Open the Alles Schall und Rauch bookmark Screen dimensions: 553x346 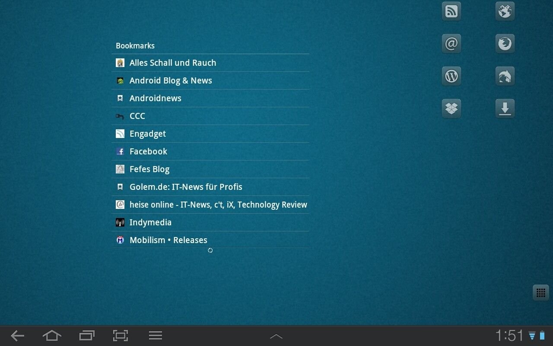pyautogui.click(x=210, y=63)
